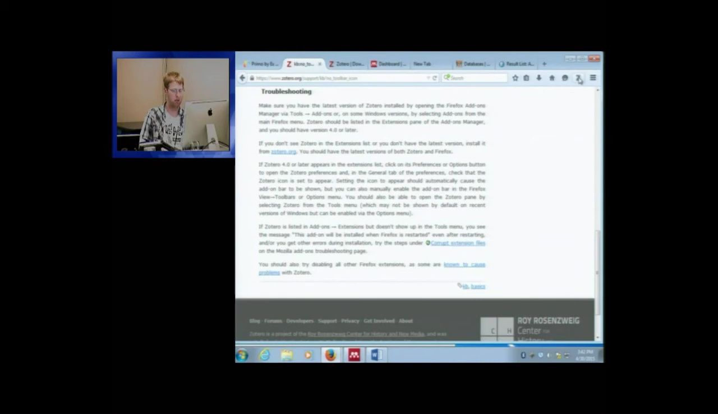Click the chat bubble icon in the toolbar
The height and width of the screenshot is (414, 718).
565,78
